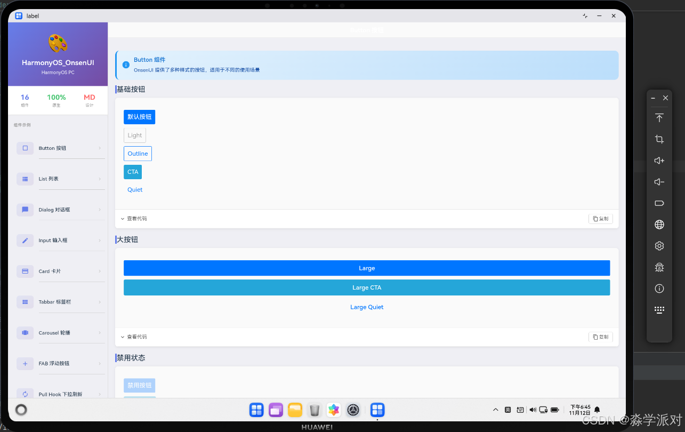Click the globe icon in side toolbar
The width and height of the screenshot is (685, 432).
pyautogui.click(x=659, y=225)
